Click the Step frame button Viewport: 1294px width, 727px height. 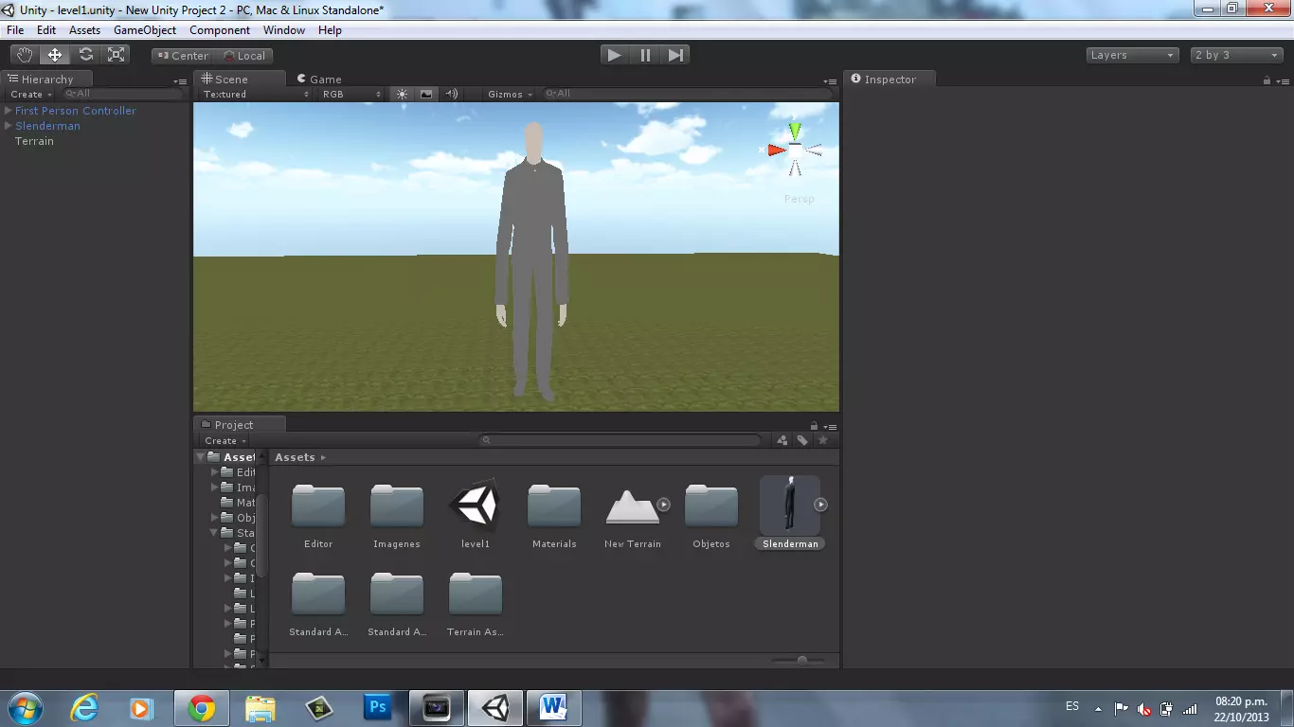coord(675,55)
